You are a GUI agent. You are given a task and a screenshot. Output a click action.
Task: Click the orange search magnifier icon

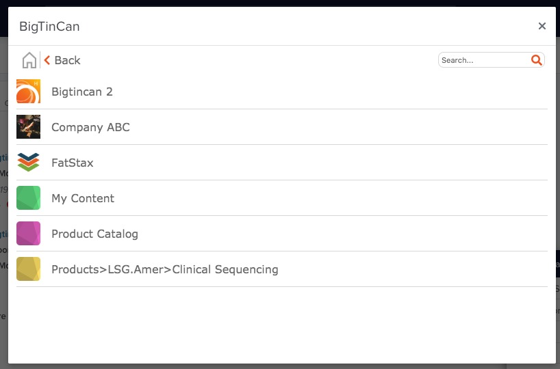click(537, 60)
